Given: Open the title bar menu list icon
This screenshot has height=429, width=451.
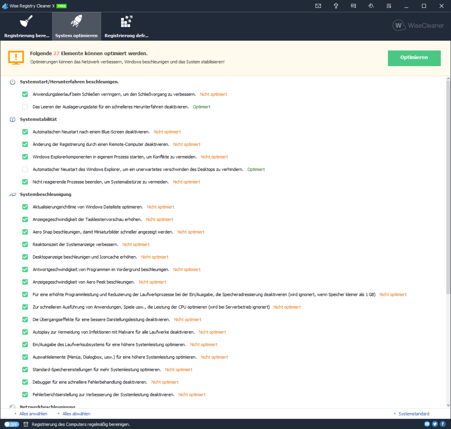Looking at the screenshot, I should pyautogui.click(x=389, y=6).
